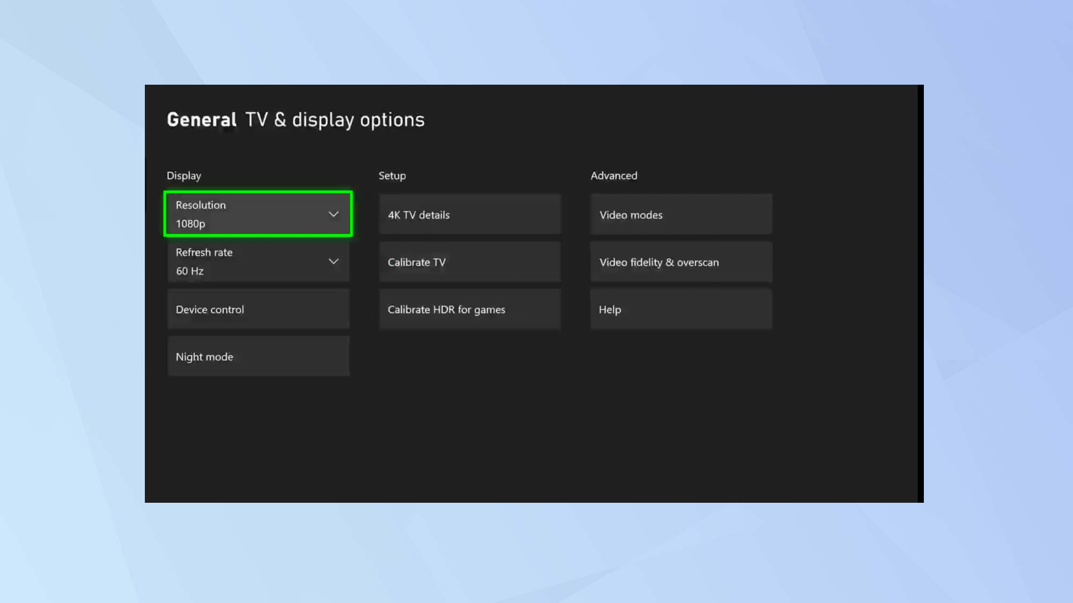1073x603 pixels.
Task: Click the chevron next to 1080p
Action: [333, 214]
